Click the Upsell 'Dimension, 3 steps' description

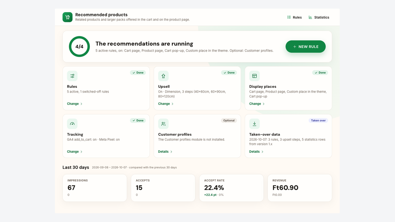192,94
